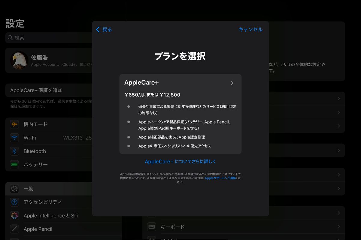
Task: Click the price text ¥650/月、または ¥12,800
Action: coord(152,95)
